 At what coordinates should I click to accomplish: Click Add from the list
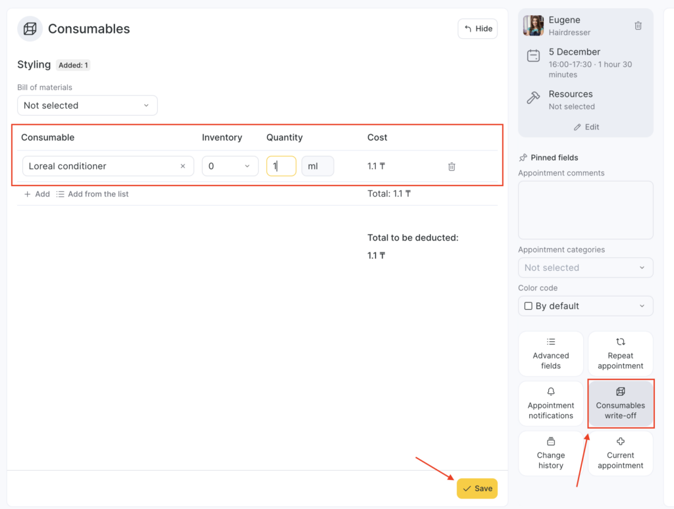93,194
